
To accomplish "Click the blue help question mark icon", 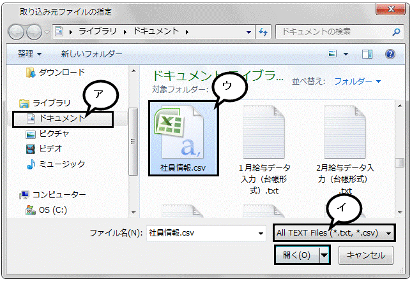I will tap(390, 54).
